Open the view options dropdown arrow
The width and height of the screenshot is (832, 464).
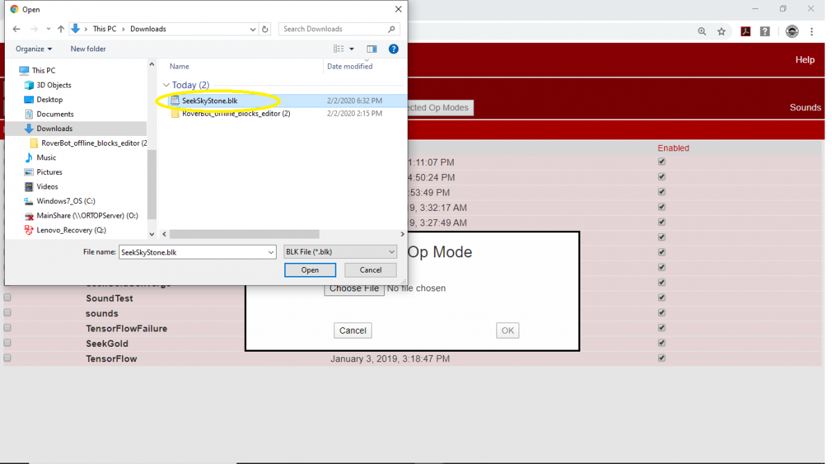pyautogui.click(x=352, y=49)
